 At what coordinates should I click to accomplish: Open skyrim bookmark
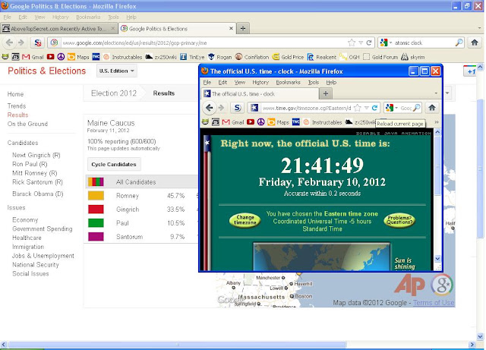coord(413,57)
